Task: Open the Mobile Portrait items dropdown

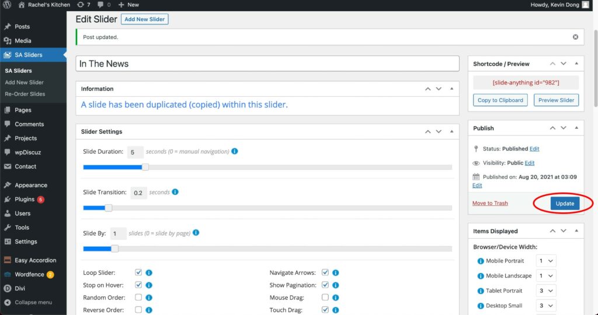Action: pos(546,261)
